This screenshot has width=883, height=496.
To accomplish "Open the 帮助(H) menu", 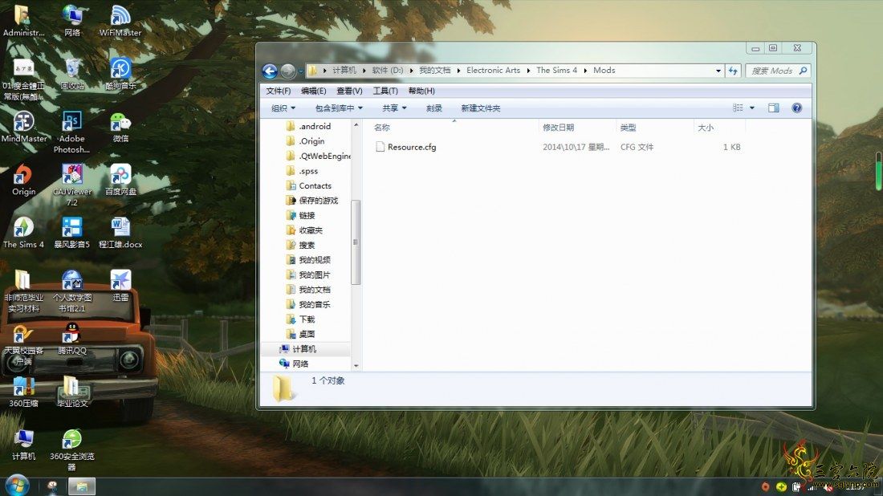I will point(421,91).
